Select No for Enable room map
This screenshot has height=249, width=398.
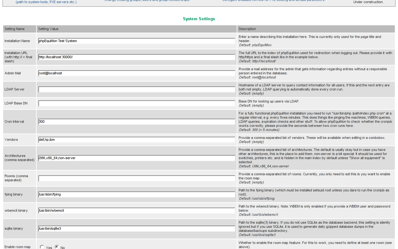pyautogui.click(x=57, y=247)
